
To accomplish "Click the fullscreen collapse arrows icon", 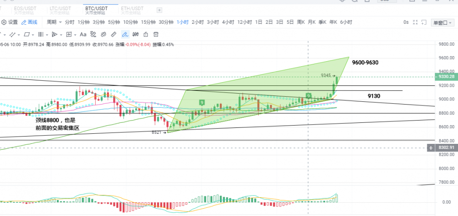I will 415,22.
